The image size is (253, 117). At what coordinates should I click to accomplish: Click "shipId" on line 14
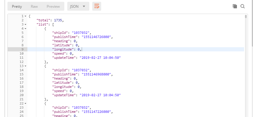tap(60, 70)
